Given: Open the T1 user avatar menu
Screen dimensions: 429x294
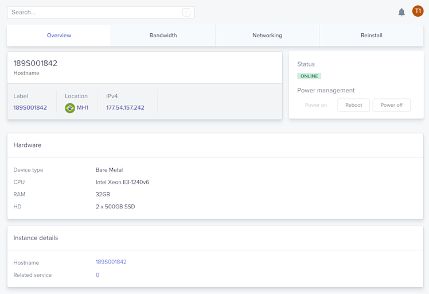Looking at the screenshot, I should [x=418, y=11].
